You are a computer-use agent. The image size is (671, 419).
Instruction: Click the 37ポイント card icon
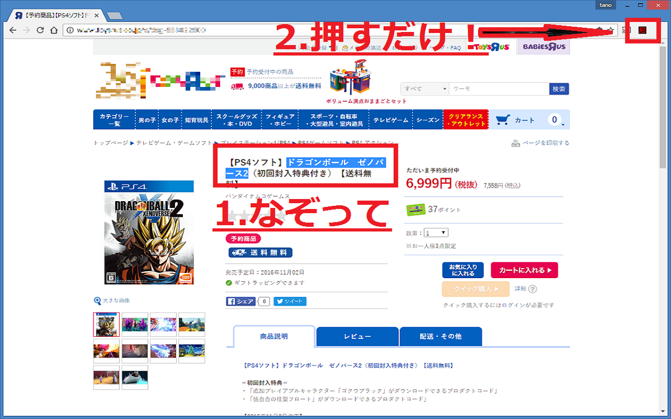[x=415, y=209]
